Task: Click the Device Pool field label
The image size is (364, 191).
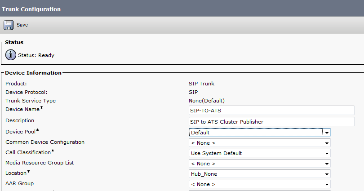Action: pos(21,132)
